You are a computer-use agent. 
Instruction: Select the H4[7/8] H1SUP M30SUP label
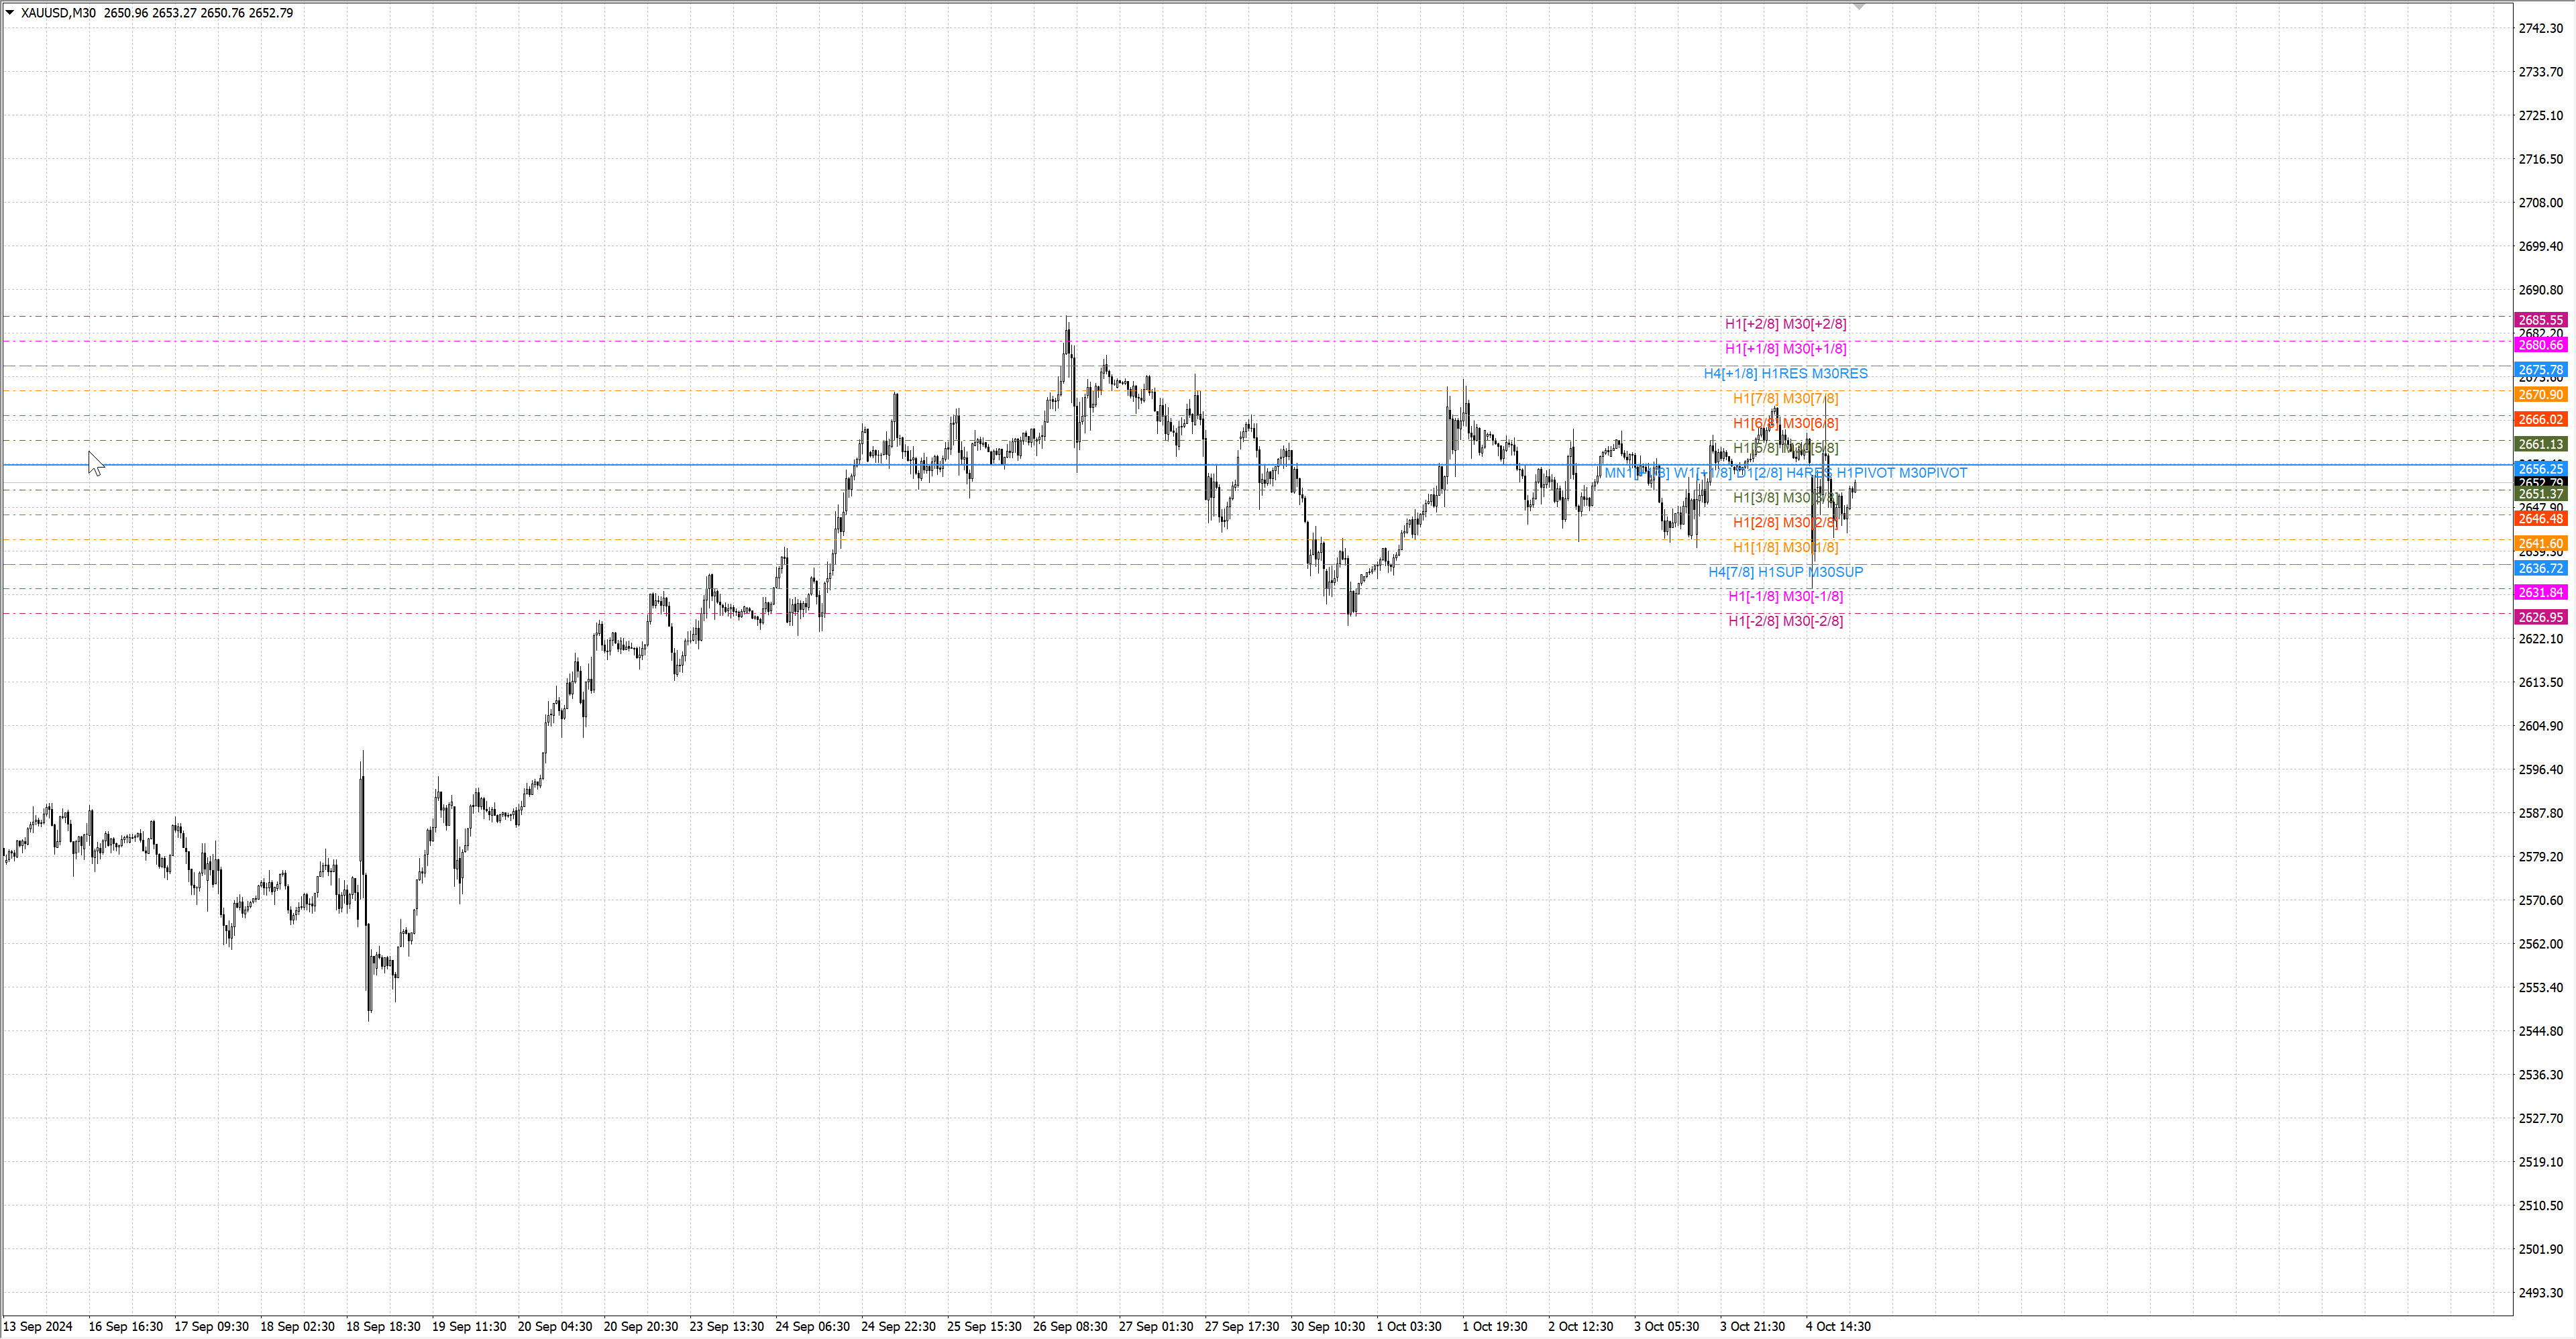coord(1785,572)
